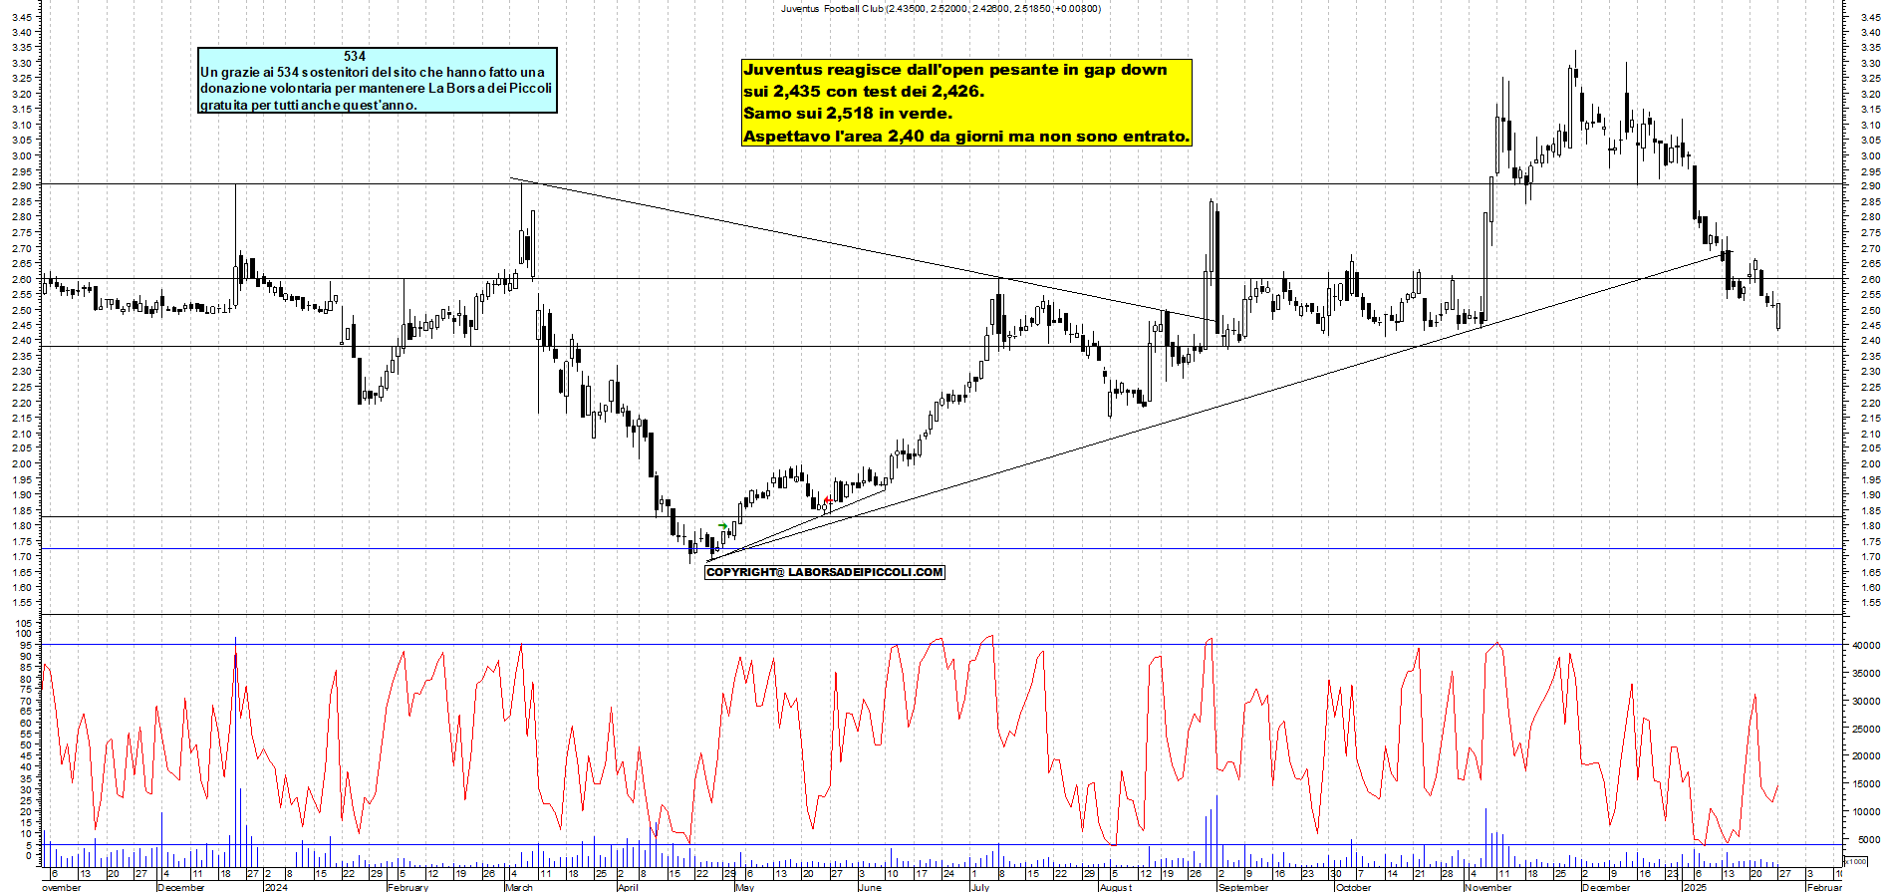This screenshot has width=1883, height=892.
Task: Click the '2025' year label on date axis
Action: [x=1695, y=887]
